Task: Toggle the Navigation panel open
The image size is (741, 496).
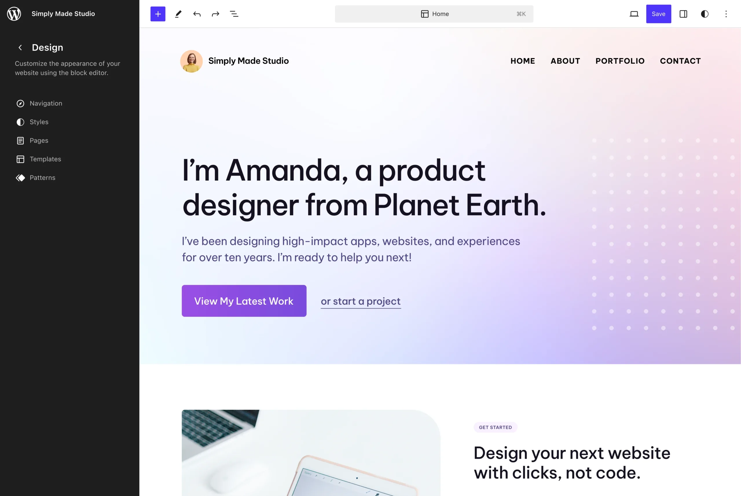Action: [x=45, y=104]
